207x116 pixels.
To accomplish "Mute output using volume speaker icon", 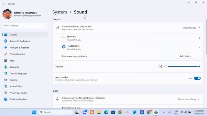I will pyautogui.click(x=160, y=67).
